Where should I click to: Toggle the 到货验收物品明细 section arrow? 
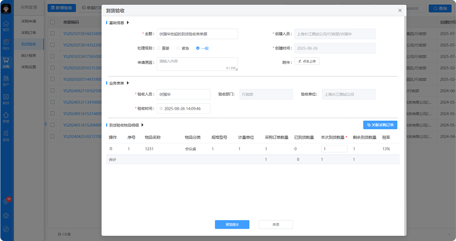pyautogui.click(x=142, y=125)
